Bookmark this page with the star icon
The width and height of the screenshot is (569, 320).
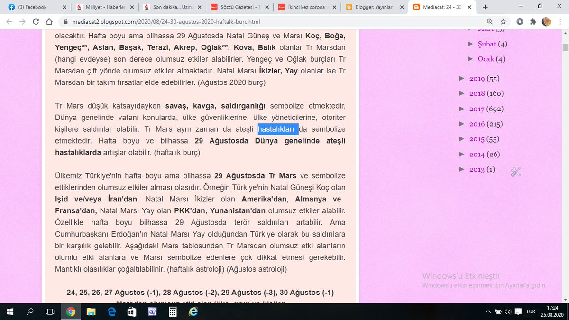pyautogui.click(x=503, y=22)
